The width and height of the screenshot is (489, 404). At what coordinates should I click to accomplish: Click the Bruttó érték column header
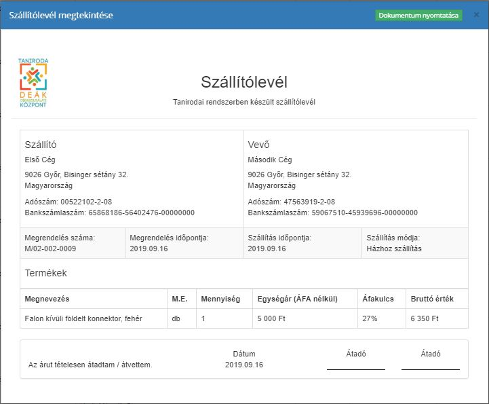[432, 299]
